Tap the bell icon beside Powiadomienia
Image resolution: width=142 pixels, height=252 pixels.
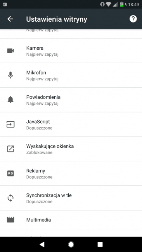pos(10,100)
